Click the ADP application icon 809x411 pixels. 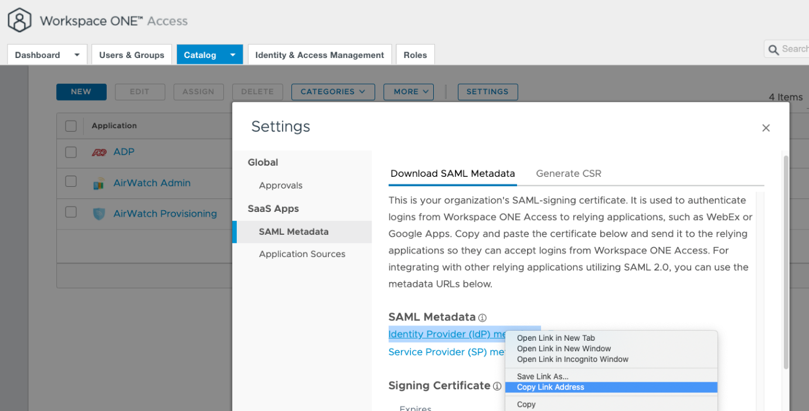(x=99, y=152)
